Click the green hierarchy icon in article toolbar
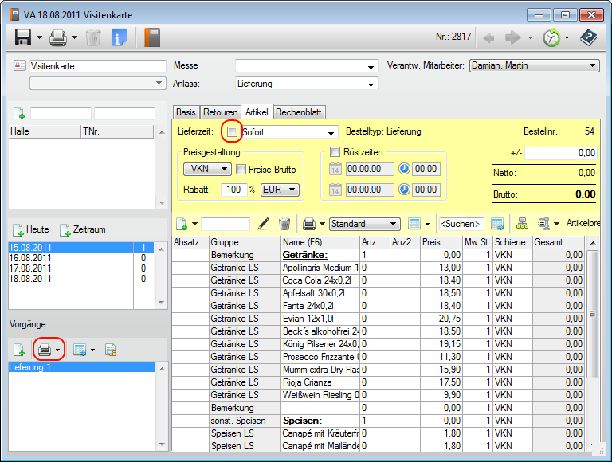Viewport: 612px width, 462px height. pos(523,225)
